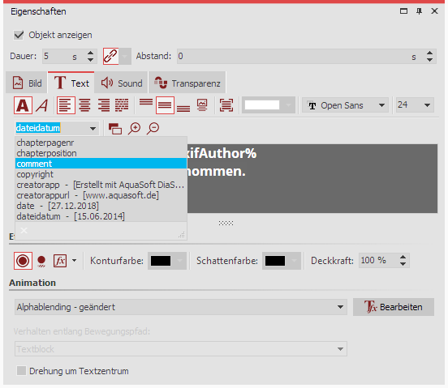
Task: Select creatorapp variable entry
Action: tap(101, 185)
